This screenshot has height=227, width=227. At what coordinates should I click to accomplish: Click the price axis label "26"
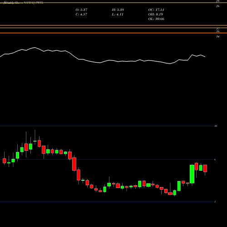tap(217, 6)
